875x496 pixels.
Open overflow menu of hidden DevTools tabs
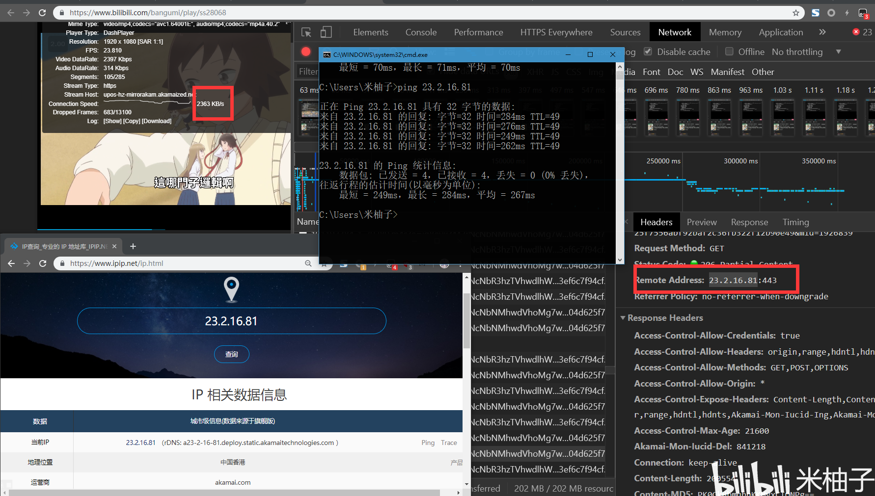[x=823, y=32]
